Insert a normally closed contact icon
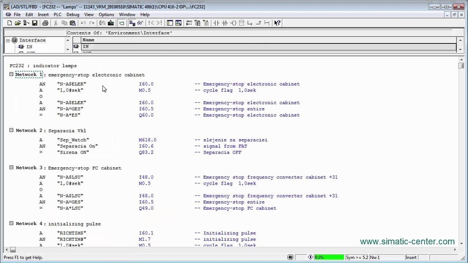The image size is (468, 263). pos(225,23)
